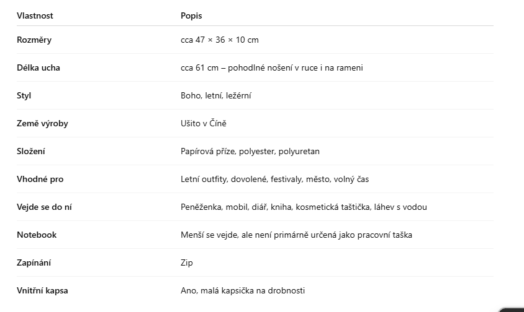Click the dimensions value "cca 47 × 36 × 10 cm"
Viewport: 524px width, 312px height.
coord(220,40)
